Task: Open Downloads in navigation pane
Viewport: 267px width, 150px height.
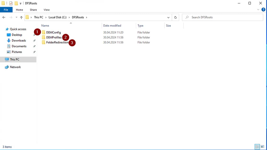Action: pyautogui.click(x=19, y=41)
